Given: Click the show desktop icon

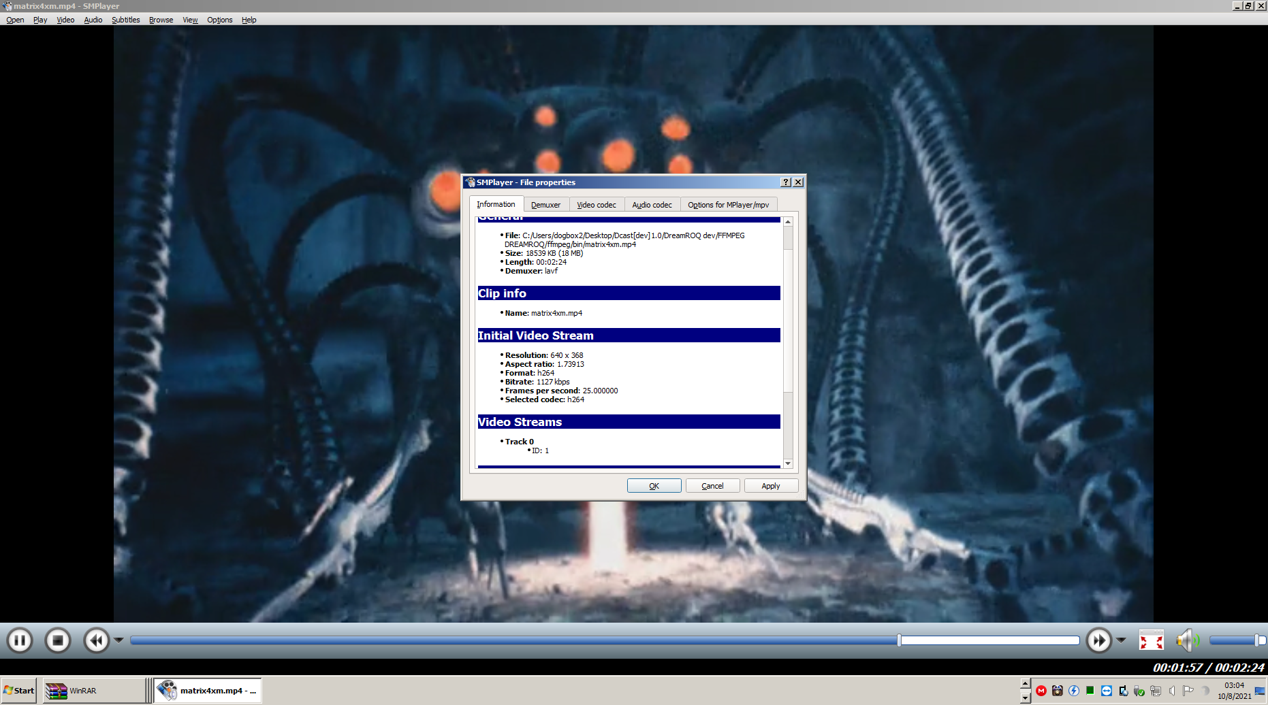Looking at the screenshot, I should (x=1260, y=691).
